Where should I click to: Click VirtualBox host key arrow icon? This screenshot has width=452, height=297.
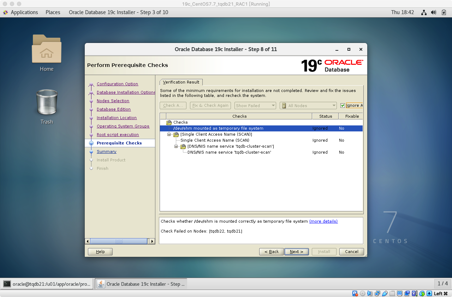click(x=429, y=293)
